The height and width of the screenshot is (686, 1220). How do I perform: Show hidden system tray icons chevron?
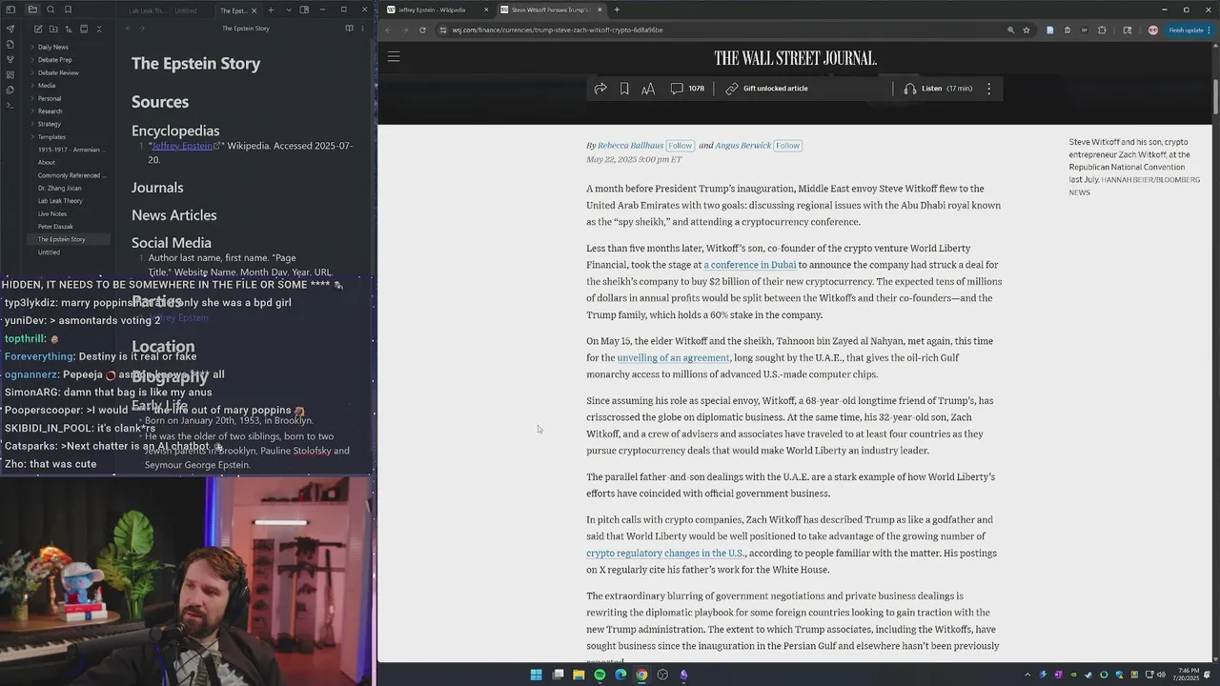coord(1027,675)
